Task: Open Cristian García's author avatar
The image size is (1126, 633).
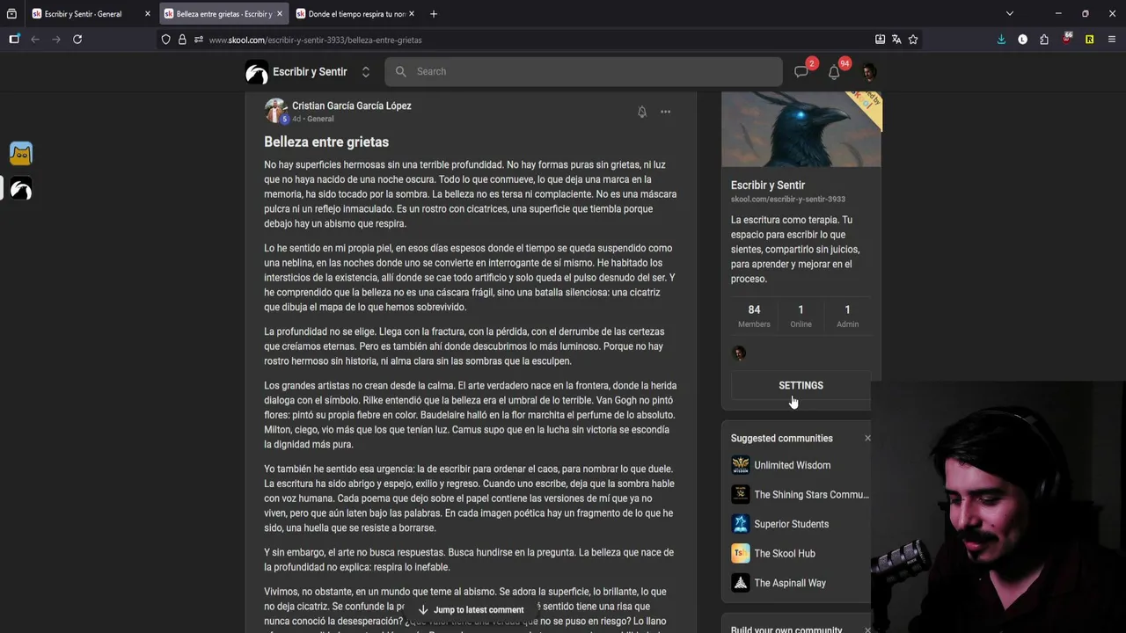Action: [276, 111]
